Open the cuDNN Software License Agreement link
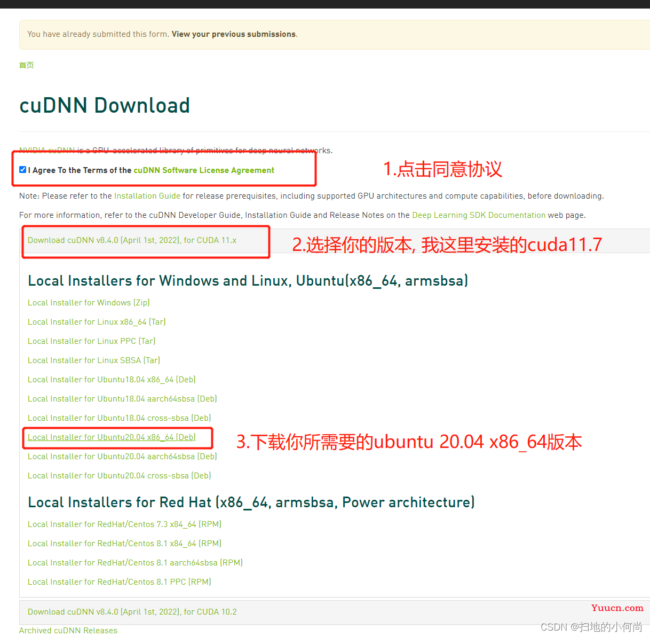Image resolution: width=650 pixels, height=637 pixels. click(x=204, y=170)
